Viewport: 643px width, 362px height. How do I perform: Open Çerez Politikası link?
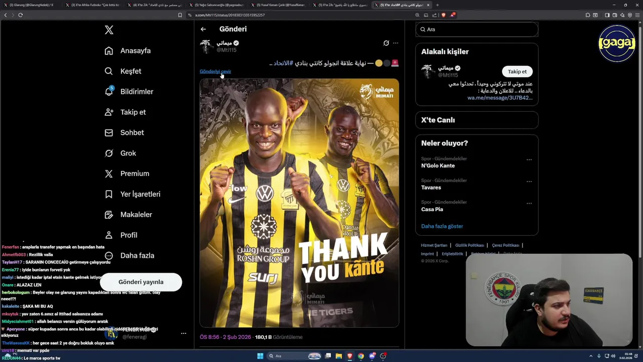(x=505, y=245)
